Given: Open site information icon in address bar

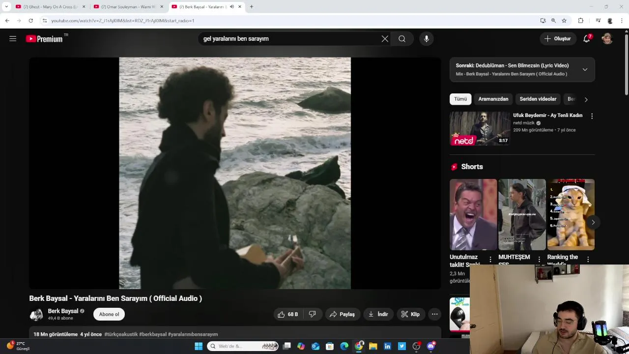Looking at the screenshot, I should tap(45, 21).
